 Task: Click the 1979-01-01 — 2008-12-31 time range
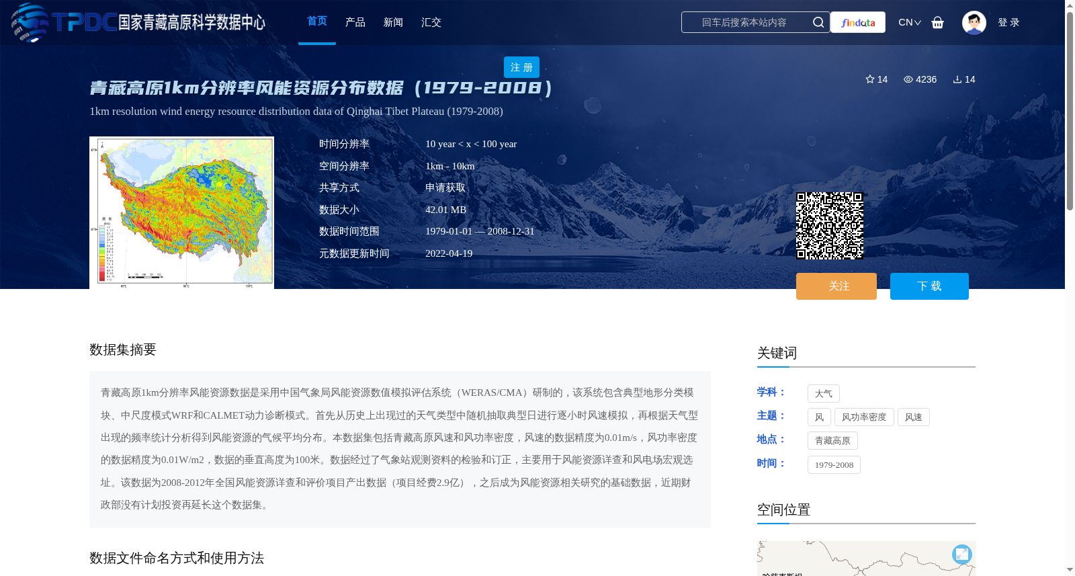[x=480, y=231]
